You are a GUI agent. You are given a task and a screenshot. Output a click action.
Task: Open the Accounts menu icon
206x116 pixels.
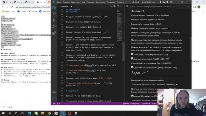(x=54, y=92)
